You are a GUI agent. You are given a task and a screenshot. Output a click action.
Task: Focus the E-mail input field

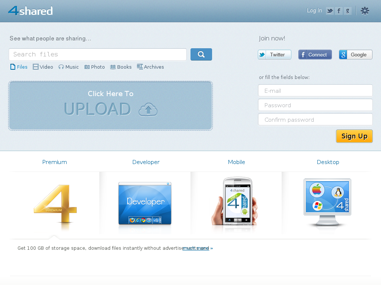point(315,91)
